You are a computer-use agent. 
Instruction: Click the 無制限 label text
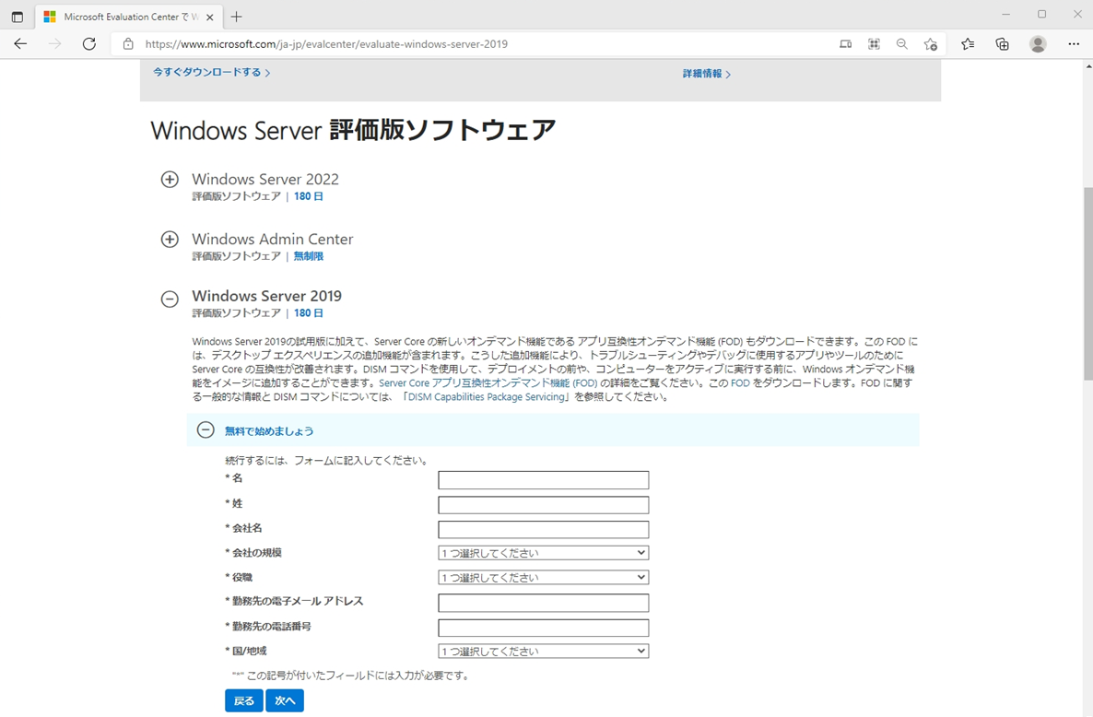[x=308, y=256]
